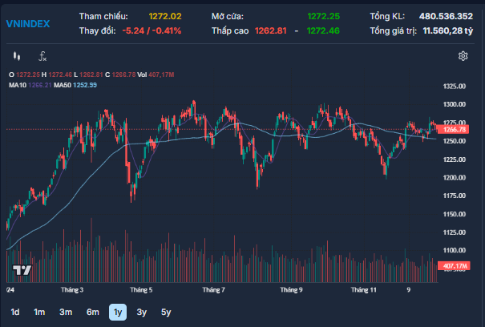Click the 407.17M volume axis label
This screenshot has width=485, height=327.
(455, 265)
